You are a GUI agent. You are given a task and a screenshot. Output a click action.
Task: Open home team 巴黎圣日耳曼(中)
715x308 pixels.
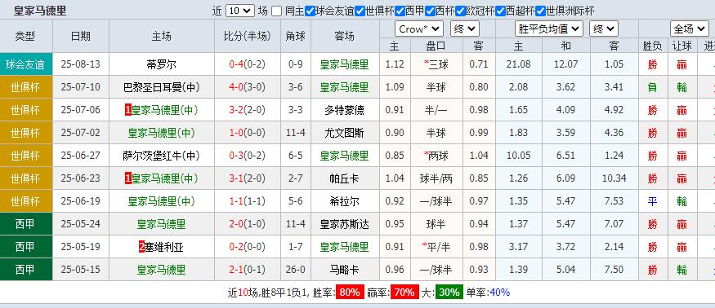162,87
